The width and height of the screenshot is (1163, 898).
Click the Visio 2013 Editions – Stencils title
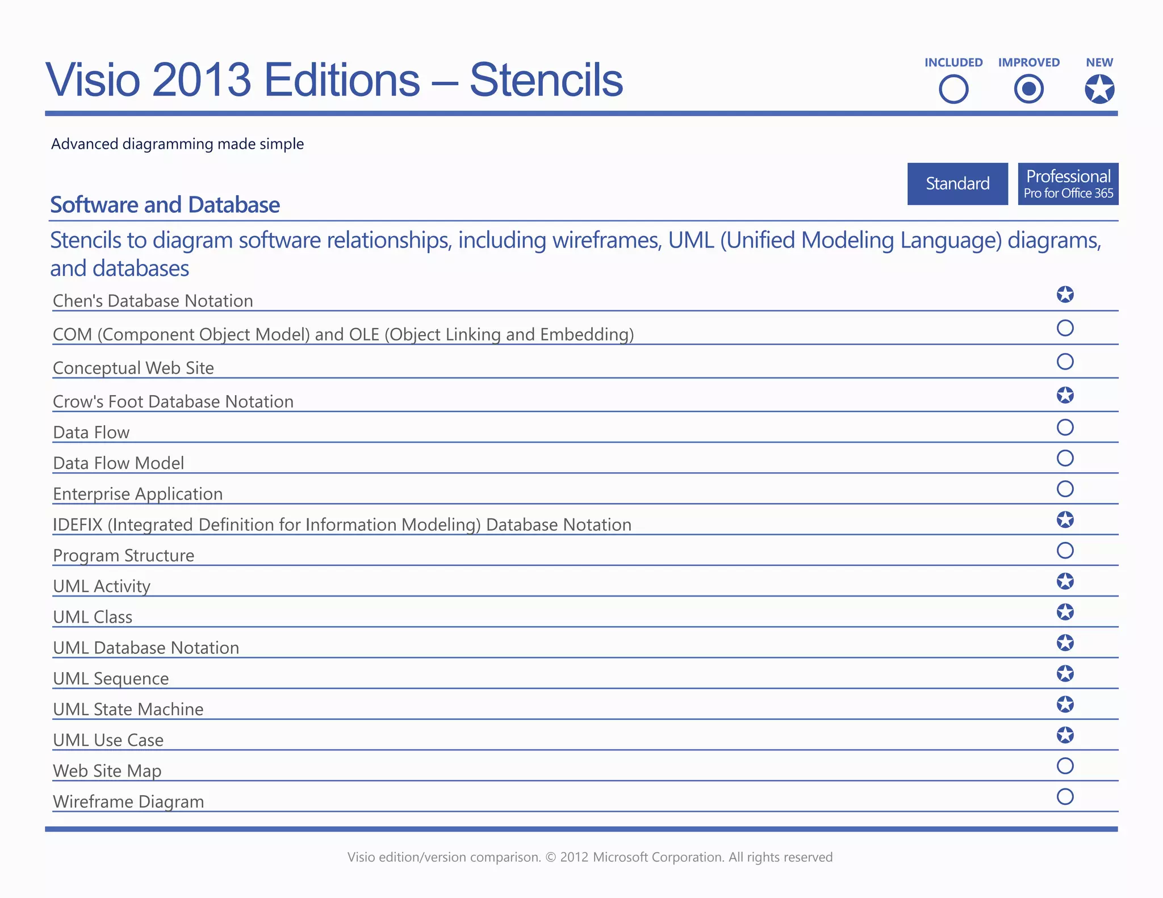pyautogui.click(x=334, y=79)
